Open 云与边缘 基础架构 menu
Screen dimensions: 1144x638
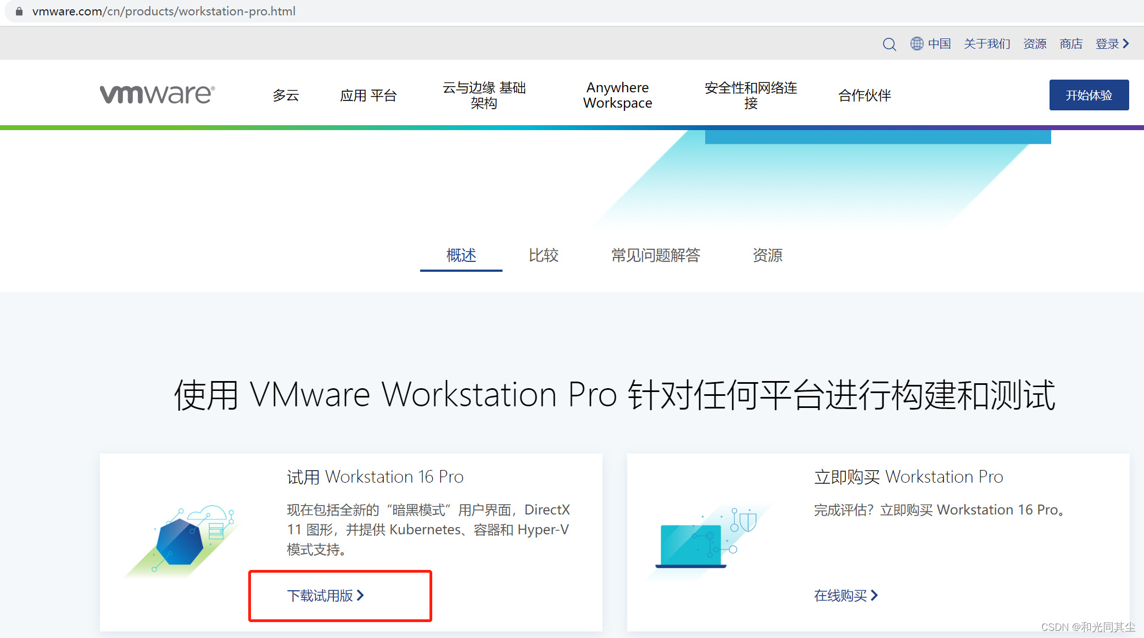[x=484, y=95]
